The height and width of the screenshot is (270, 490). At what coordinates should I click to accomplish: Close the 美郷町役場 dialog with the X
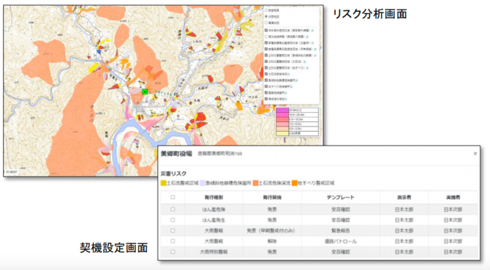click(475, 154)
